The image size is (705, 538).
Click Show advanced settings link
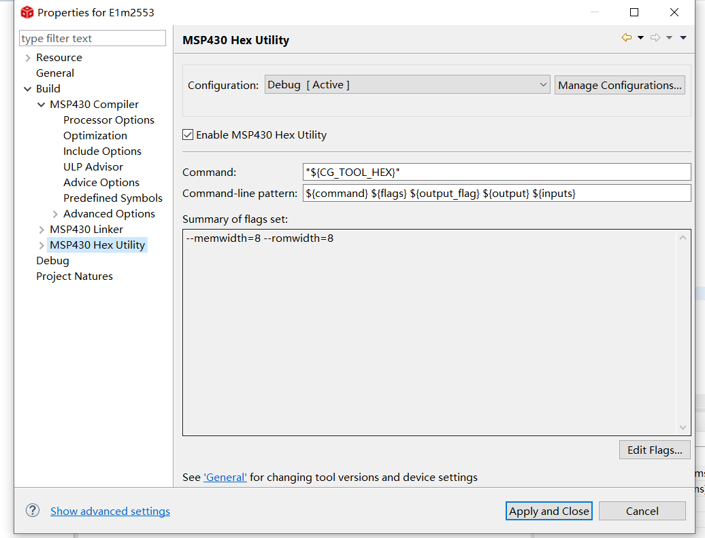pos(110,511)
